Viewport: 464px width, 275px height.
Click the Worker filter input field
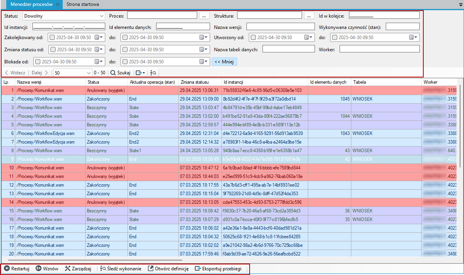(x=379, y=49)
